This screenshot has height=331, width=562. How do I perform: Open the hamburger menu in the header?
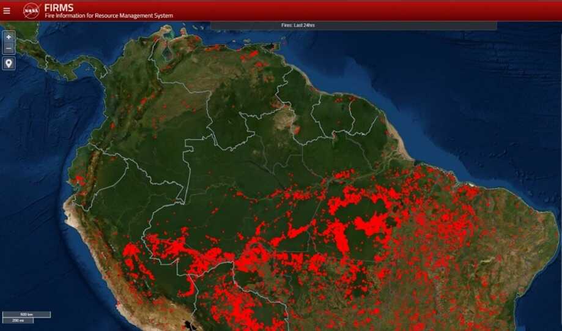pyautogui.click(x=7, y=10)
